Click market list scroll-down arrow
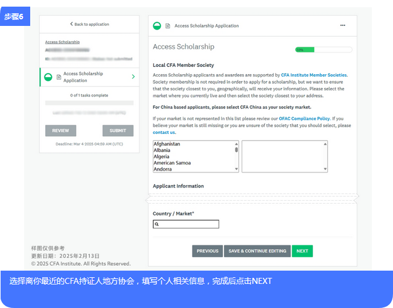This screenshot has width=393, height=308. click(236, 169)
